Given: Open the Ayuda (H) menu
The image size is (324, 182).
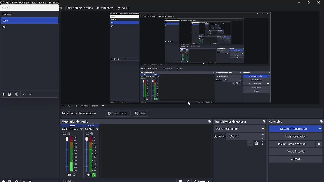Looking at the screenshot, I should pyautogui.click(x=123, y=8).
